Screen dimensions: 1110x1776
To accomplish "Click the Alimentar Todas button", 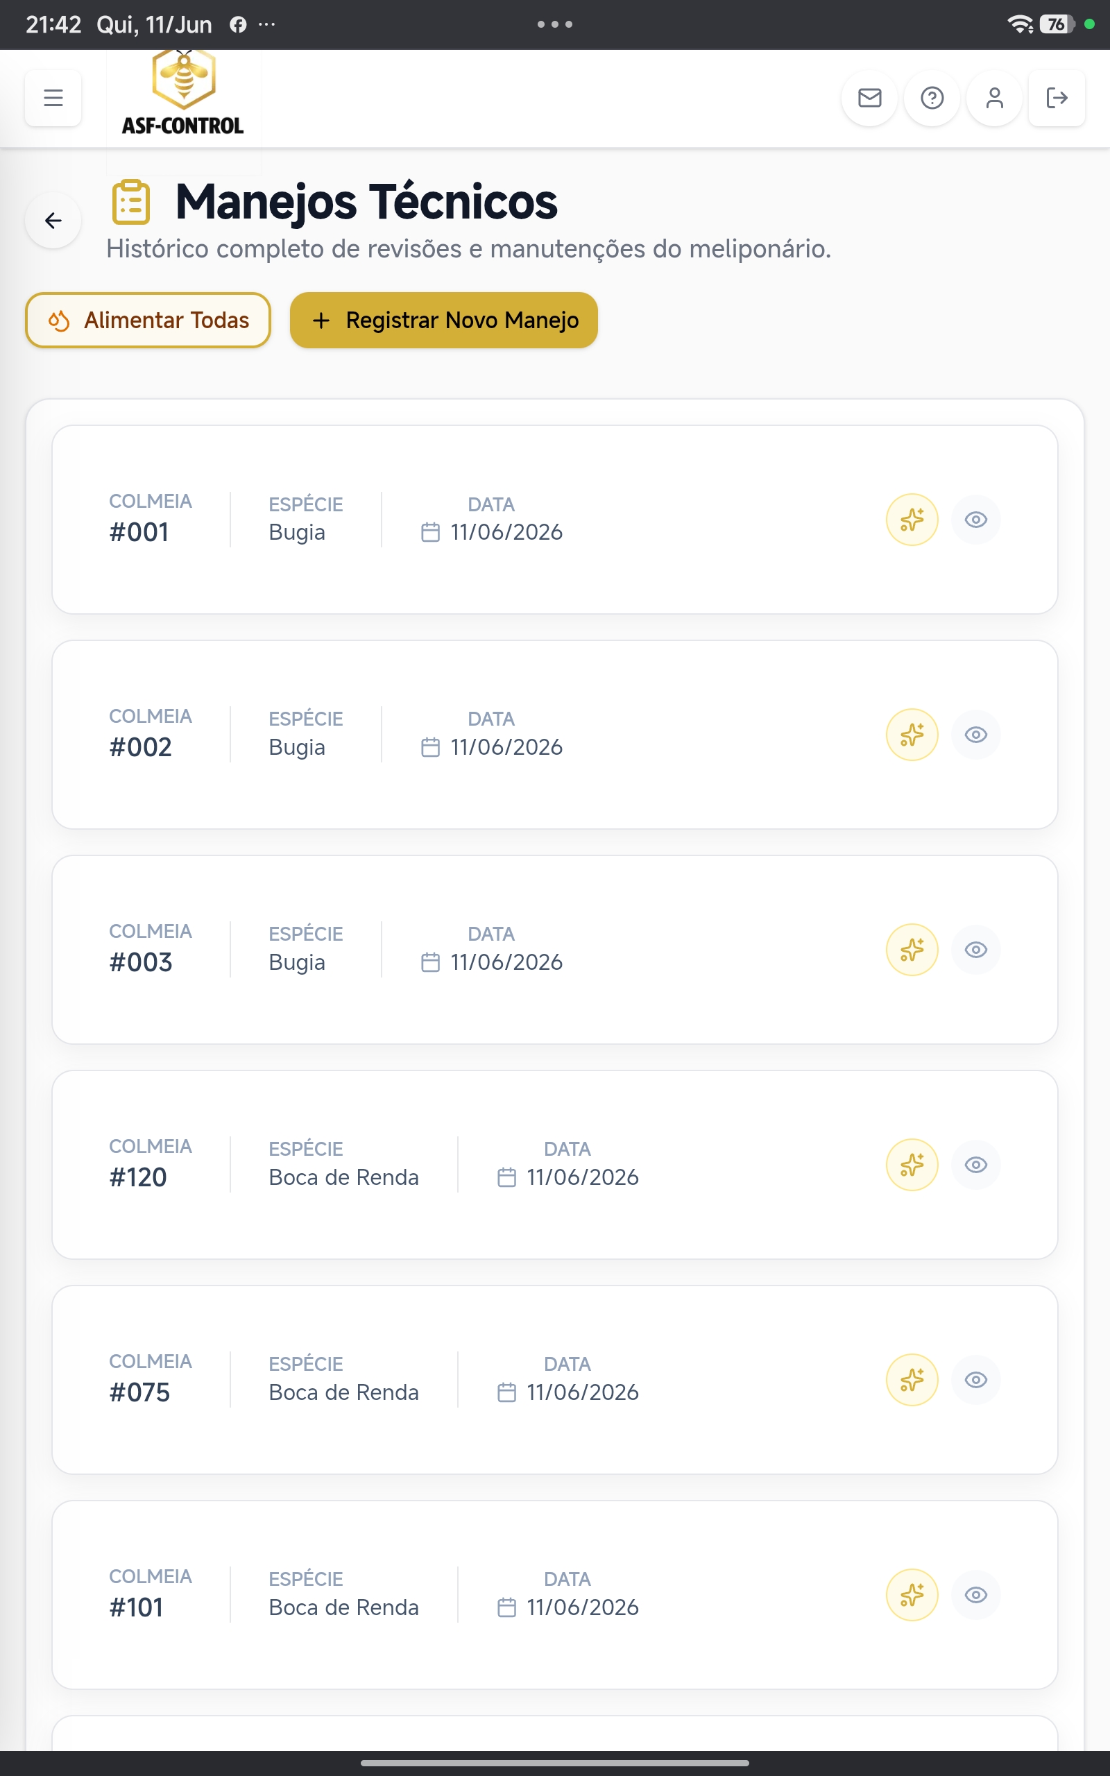I will 148,320.
